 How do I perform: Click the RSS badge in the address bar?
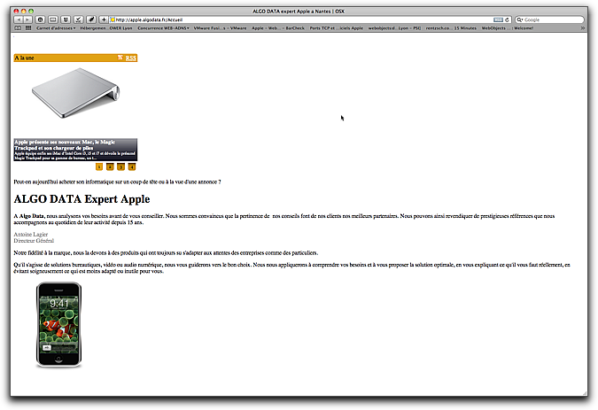coord(498,19)
